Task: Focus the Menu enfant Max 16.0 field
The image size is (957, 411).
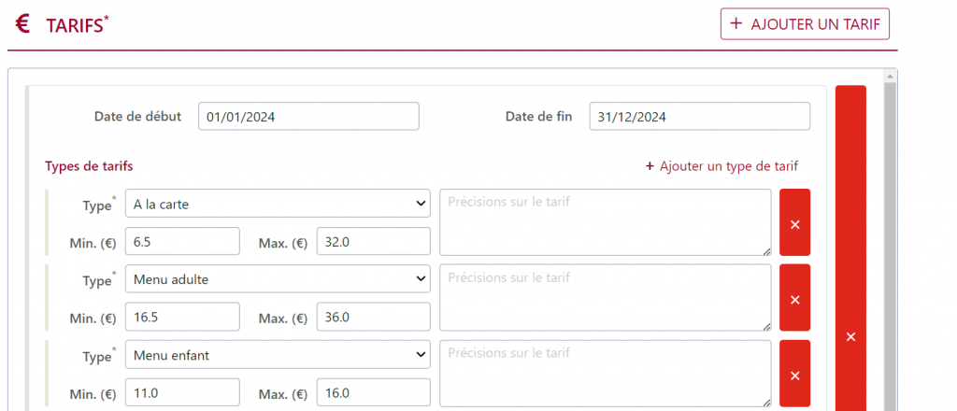Action: [374, 392]
